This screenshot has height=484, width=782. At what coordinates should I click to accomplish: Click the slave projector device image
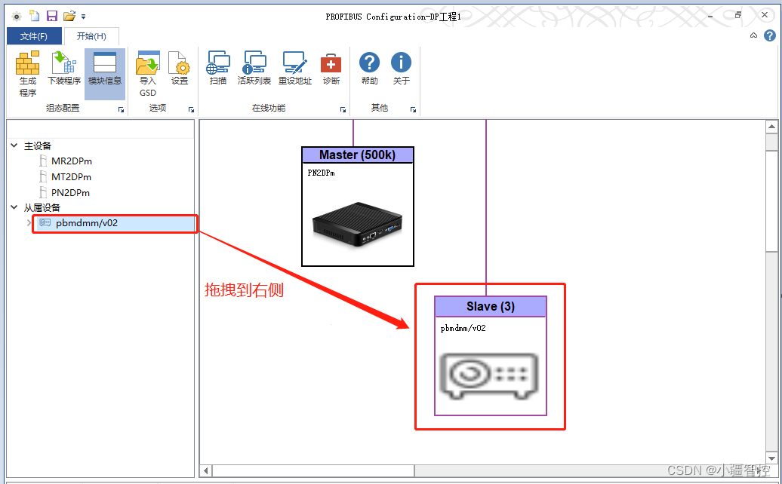click(x=489, y=376)
